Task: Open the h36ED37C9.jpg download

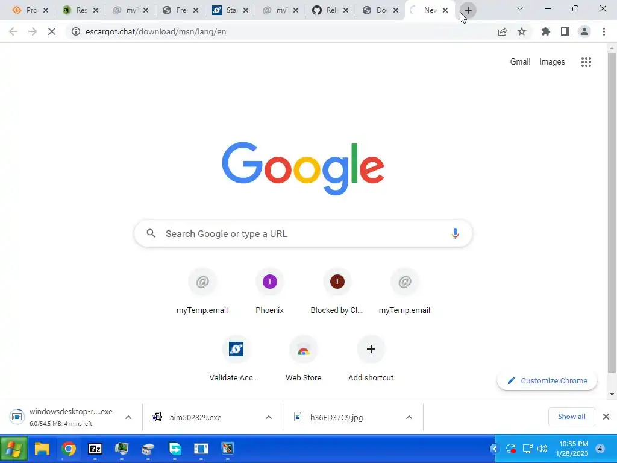Action: (x=336, y=417)
